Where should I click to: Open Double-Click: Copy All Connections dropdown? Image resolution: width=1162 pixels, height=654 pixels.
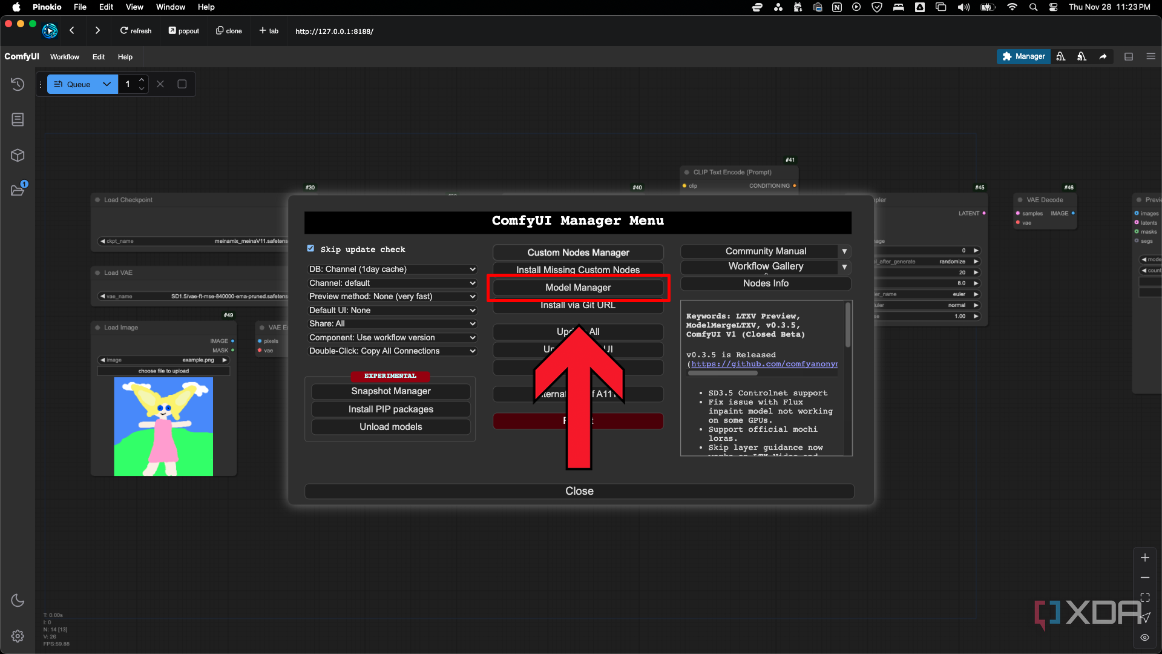(392, 351)
